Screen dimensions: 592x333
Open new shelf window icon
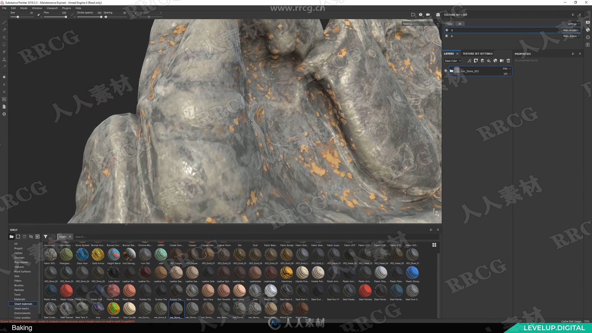18,236
